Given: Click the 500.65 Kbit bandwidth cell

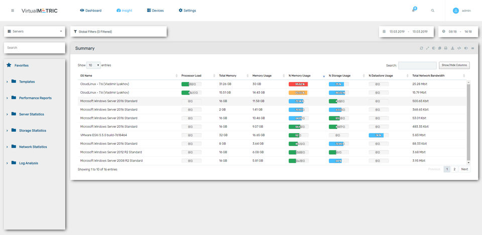Looking at the screenshot, I should [x=420, y=101].
